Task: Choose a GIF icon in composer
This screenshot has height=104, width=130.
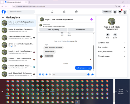Action: click(x=50, y=74)
